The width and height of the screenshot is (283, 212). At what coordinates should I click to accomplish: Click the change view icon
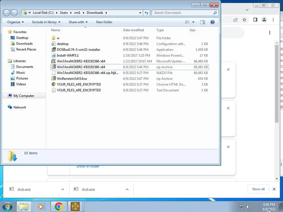[187, 22]
